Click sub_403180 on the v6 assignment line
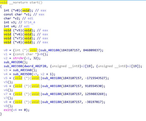146x121 pixels. pyautogui.click(x=52, y=86)
